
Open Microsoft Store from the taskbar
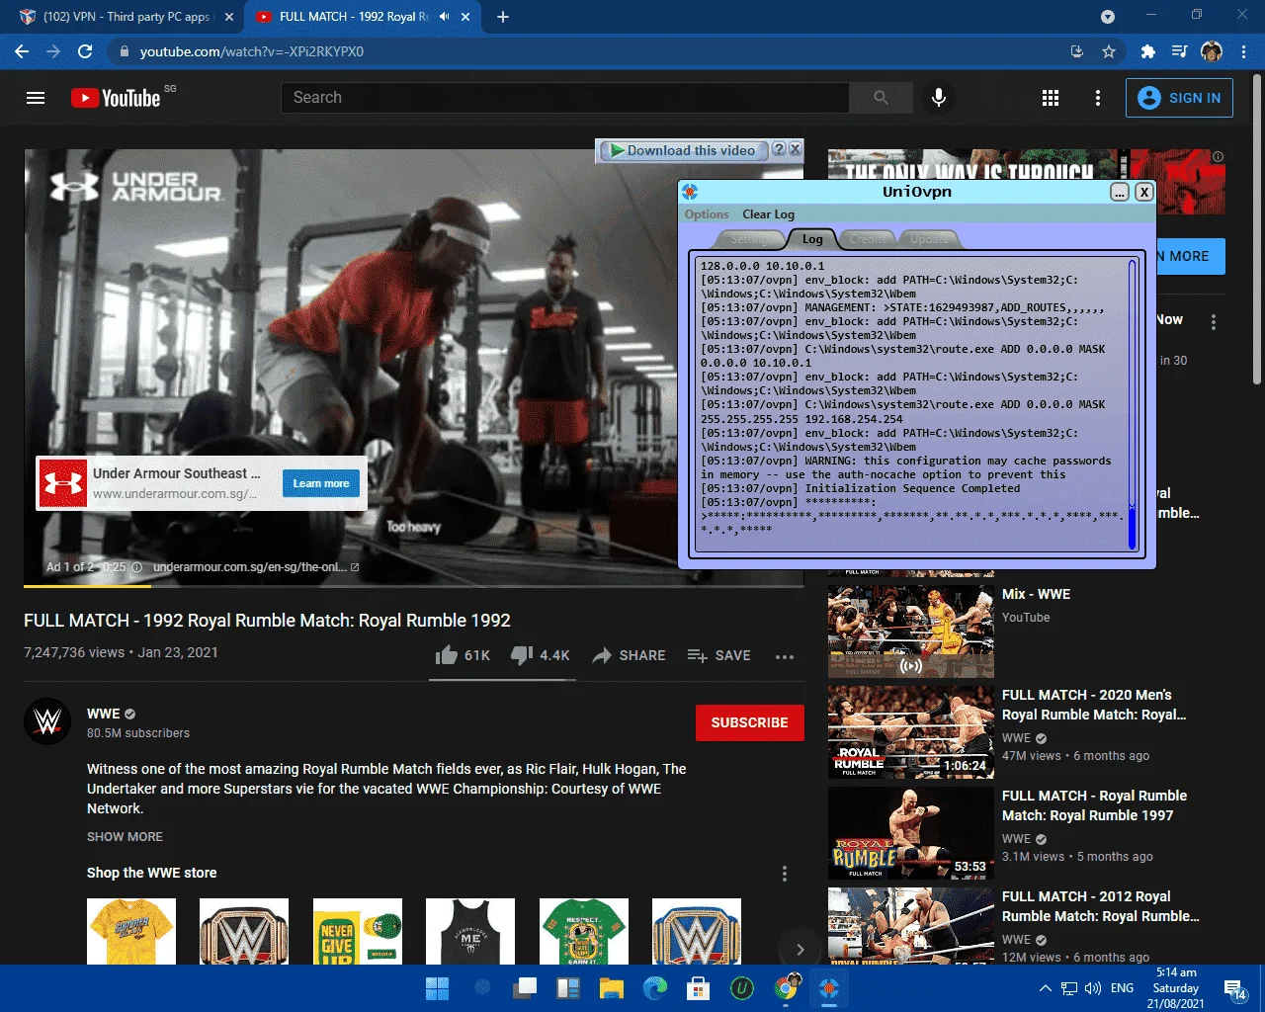coord(699,988)
